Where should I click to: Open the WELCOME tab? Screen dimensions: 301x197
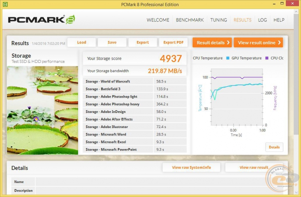click(x=158, y=20)
